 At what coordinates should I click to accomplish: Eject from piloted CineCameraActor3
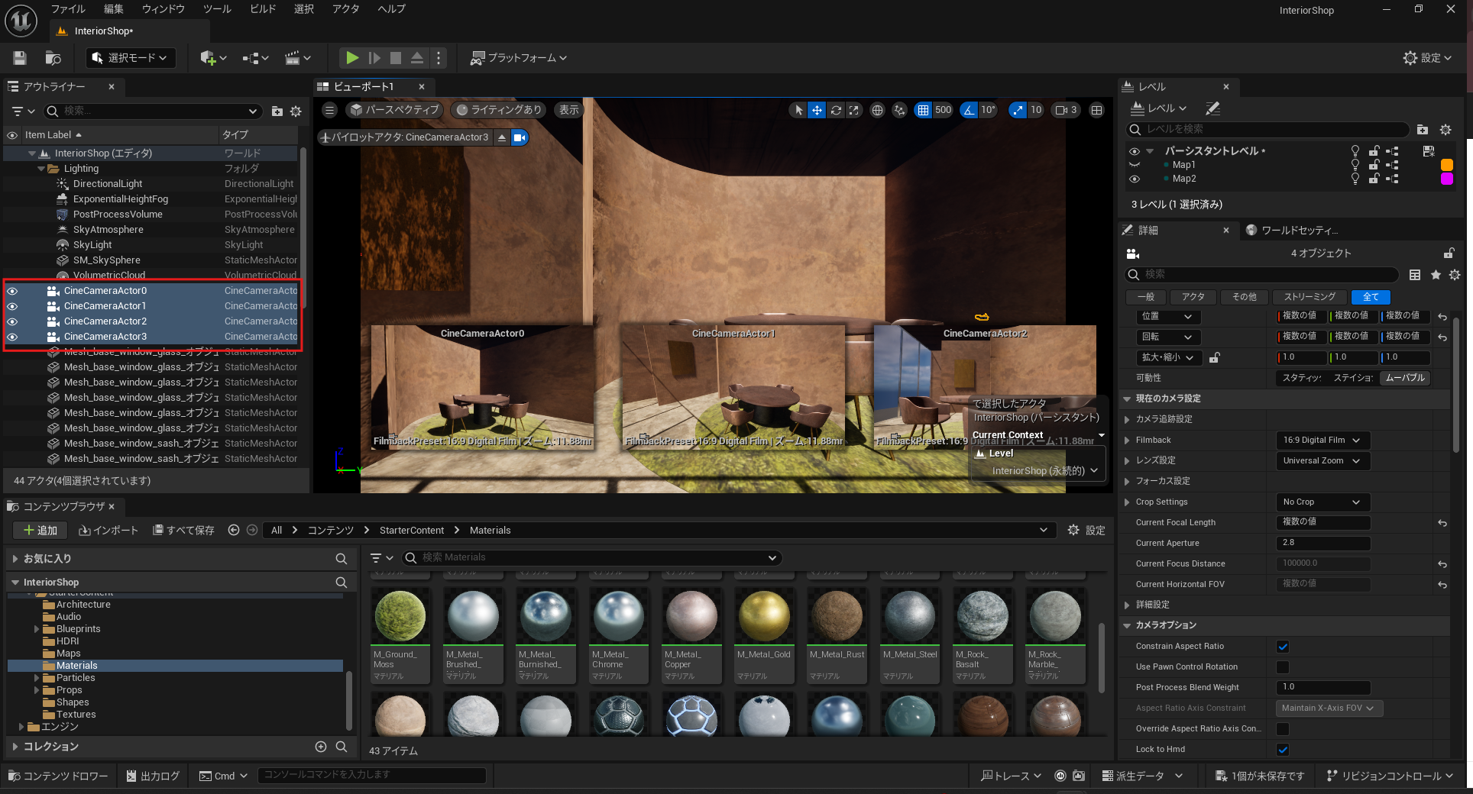click(502, 137)
